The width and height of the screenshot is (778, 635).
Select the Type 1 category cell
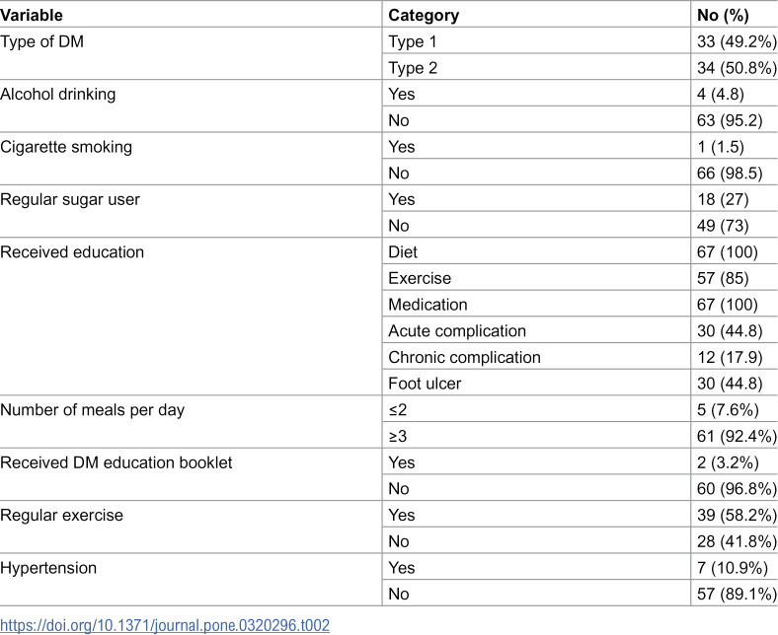(413, 41)
